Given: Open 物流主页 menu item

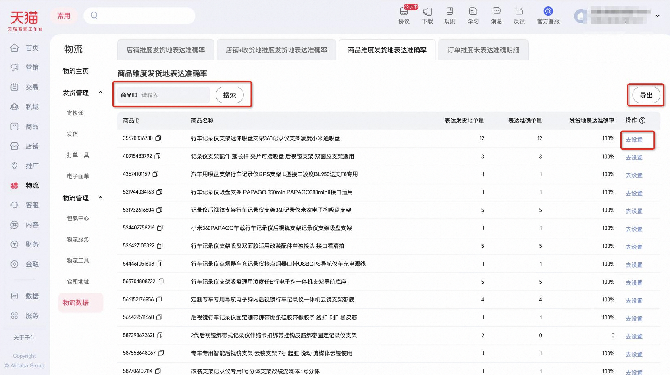Looking at the screenshot, I should tap(76, 71).
